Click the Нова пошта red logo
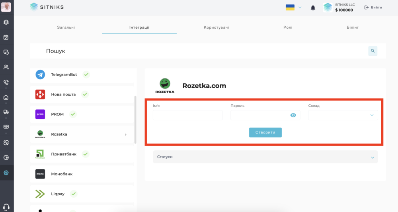398x212 pixels. coord(40,94)
